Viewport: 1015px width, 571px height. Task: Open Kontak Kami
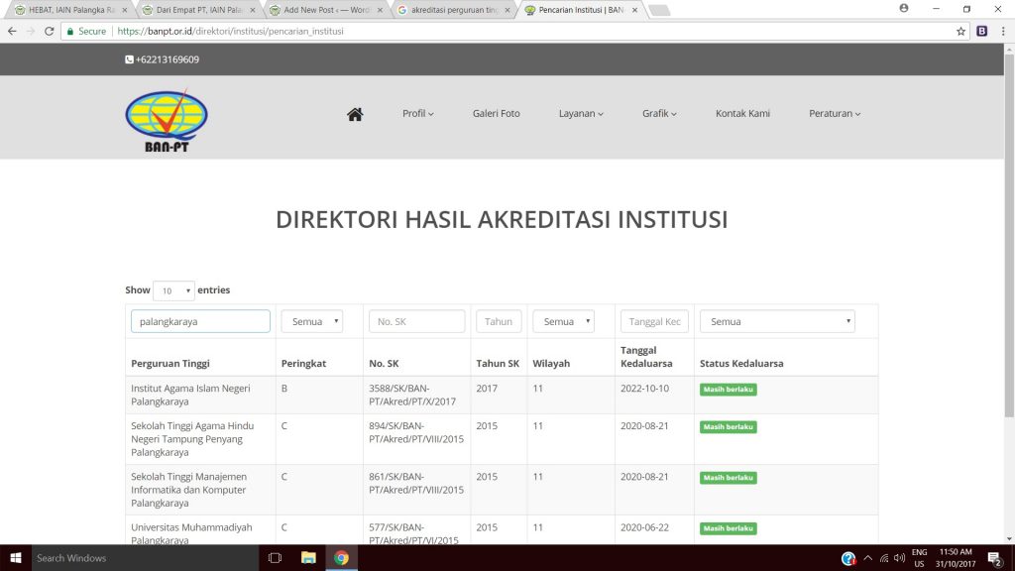click(x=742, y=113)
